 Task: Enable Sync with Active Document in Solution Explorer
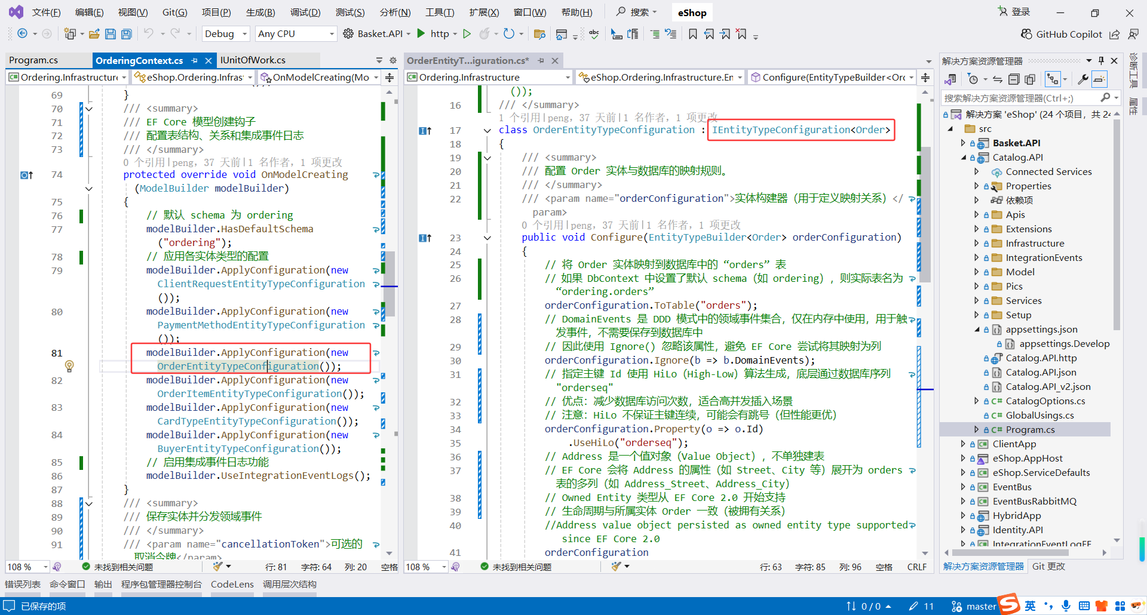[x=997, y=79]
